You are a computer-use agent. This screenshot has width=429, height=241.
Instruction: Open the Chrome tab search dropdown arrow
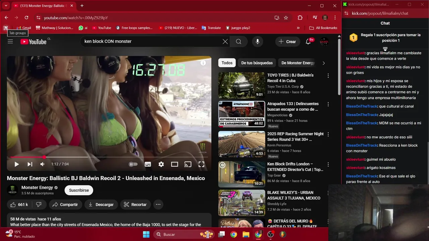[x=6, y=6]
